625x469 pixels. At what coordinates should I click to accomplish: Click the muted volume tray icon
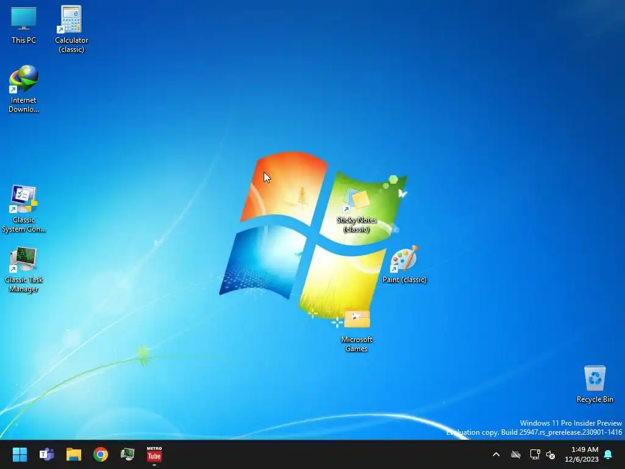[x=551, y=454]
